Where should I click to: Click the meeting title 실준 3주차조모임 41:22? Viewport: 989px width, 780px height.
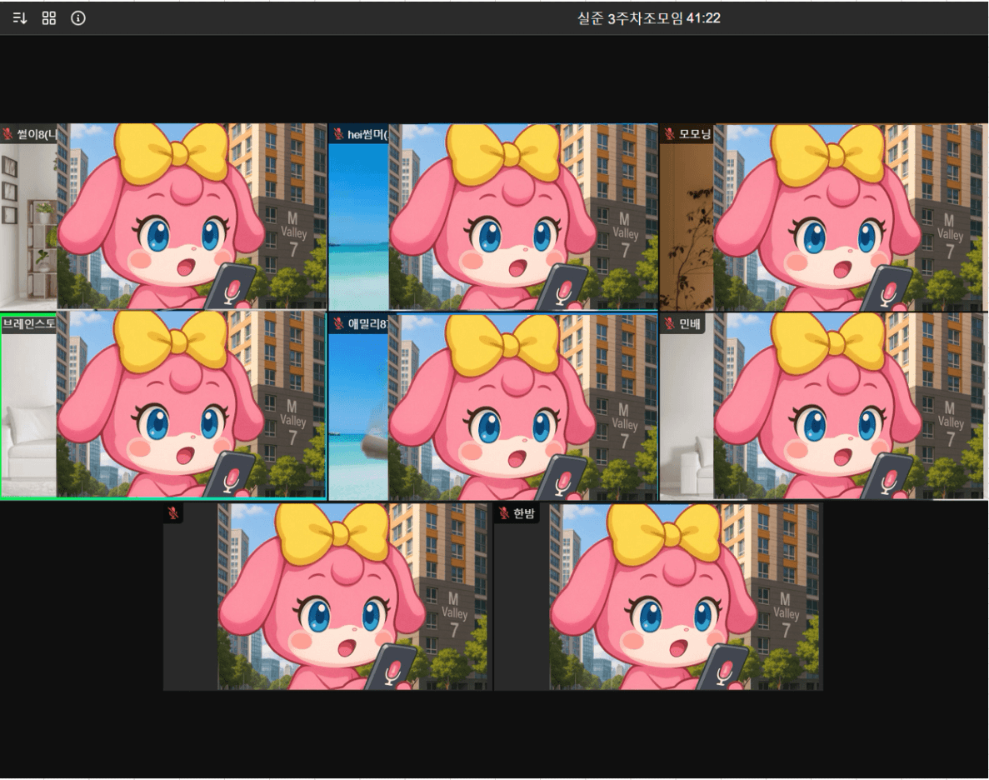(648, 18)
